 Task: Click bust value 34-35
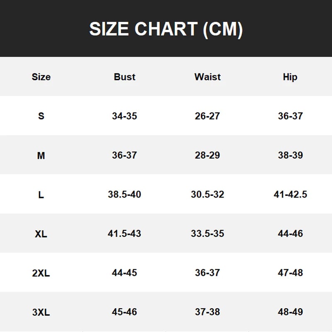pyautogui.click(x=124, y=116)
